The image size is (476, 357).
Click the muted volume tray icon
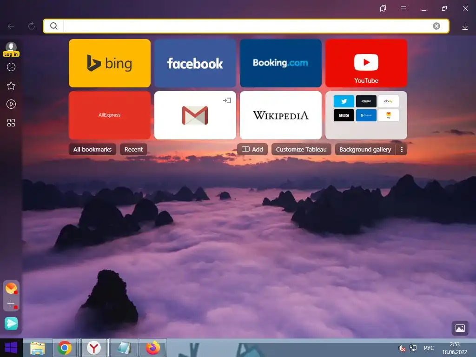click(402, 348)
